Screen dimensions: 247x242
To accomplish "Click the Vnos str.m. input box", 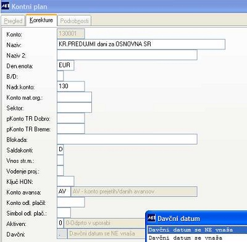I will [60, 160].
